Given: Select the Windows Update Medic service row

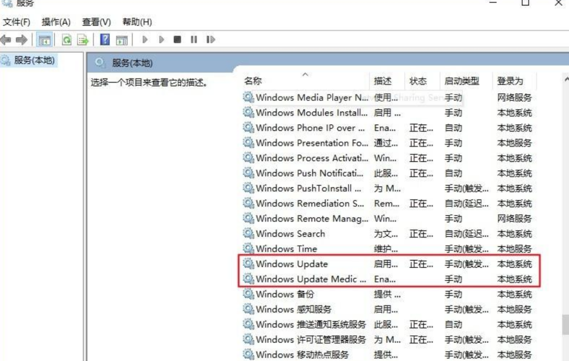Looking at the screenshot, I should [311, 279].
